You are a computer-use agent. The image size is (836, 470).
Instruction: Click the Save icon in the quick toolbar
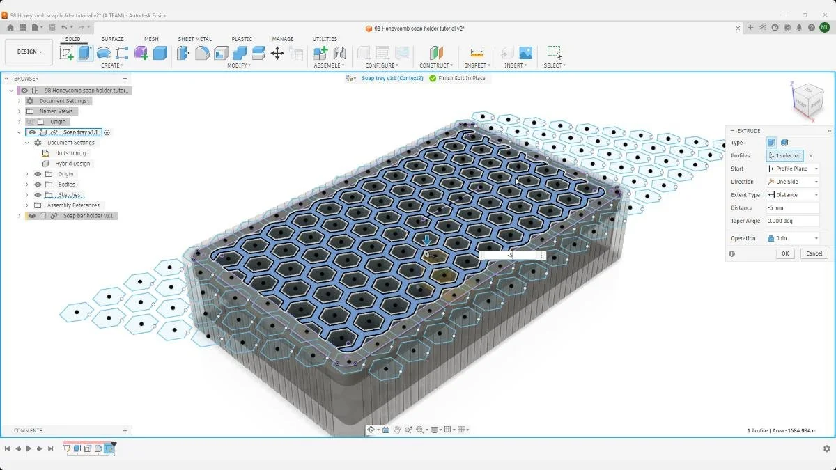(52, 27)
